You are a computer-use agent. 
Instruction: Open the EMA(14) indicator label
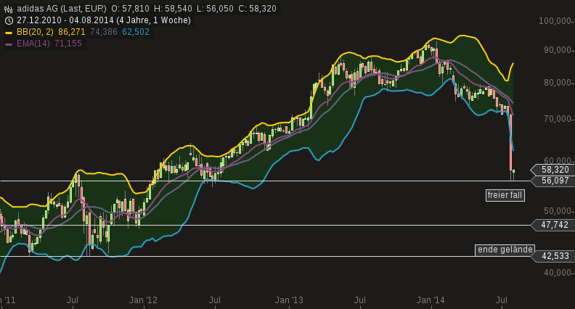click(x=33, y=44)
